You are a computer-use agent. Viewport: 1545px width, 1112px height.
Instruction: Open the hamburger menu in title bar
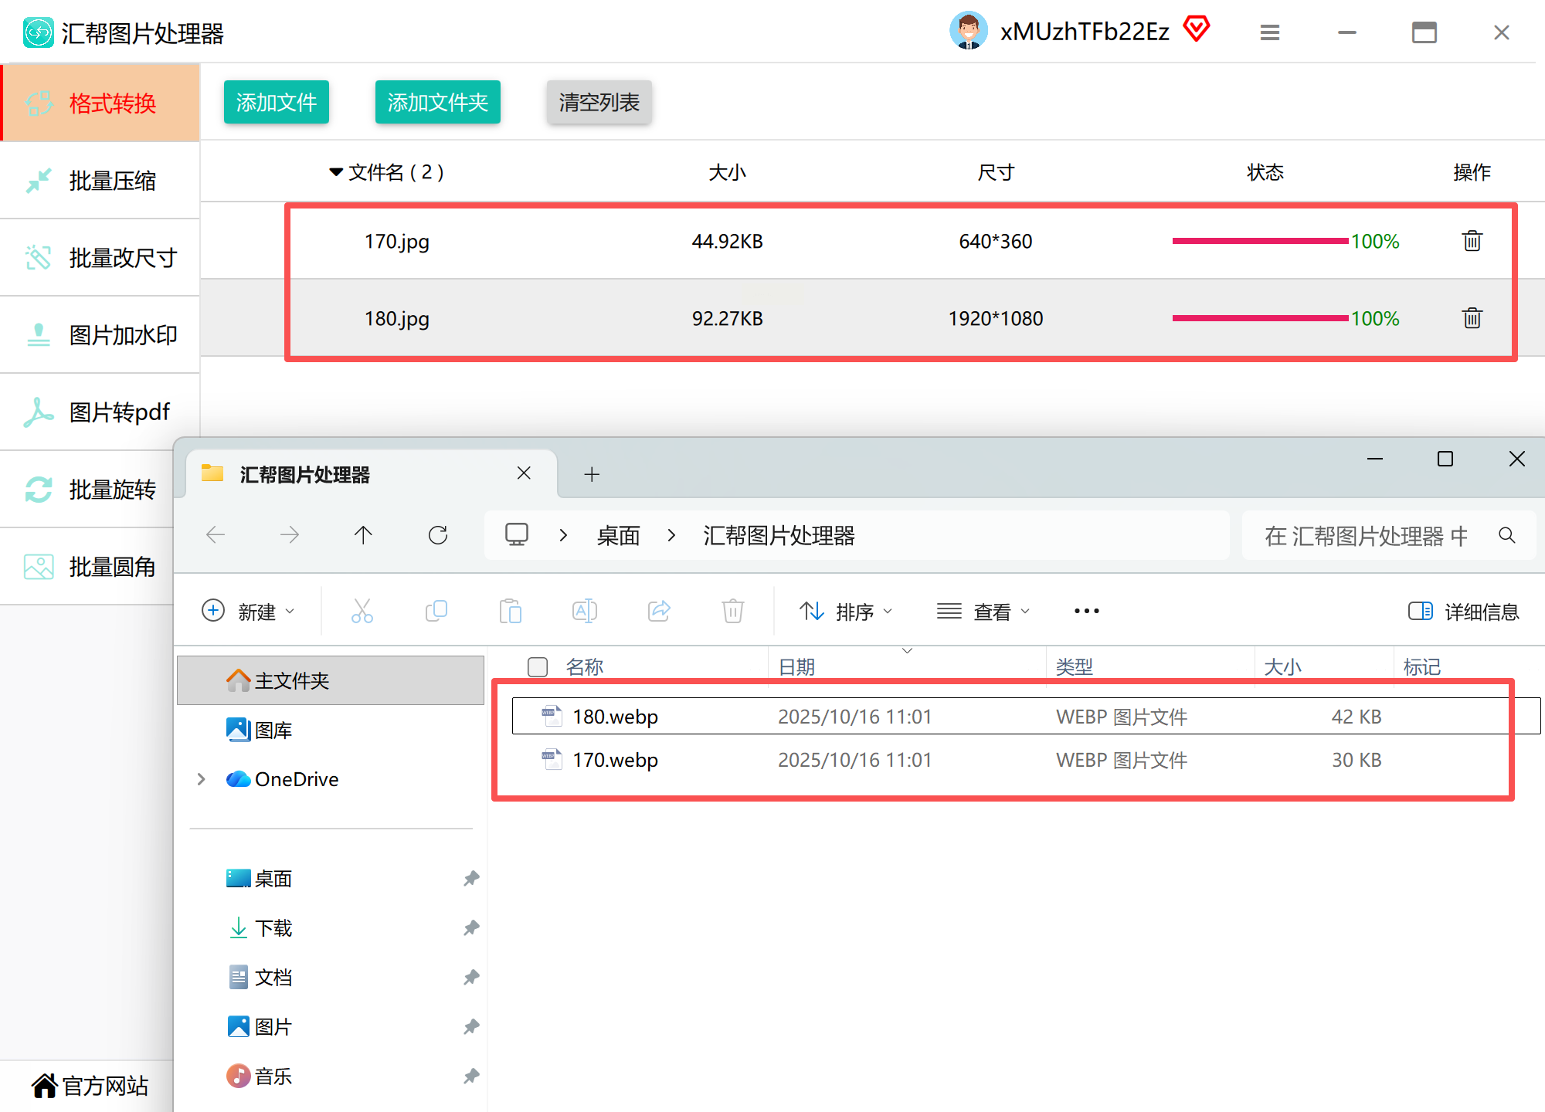pos(1270,32)
